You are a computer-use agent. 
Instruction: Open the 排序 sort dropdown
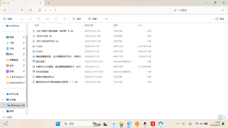78,19
